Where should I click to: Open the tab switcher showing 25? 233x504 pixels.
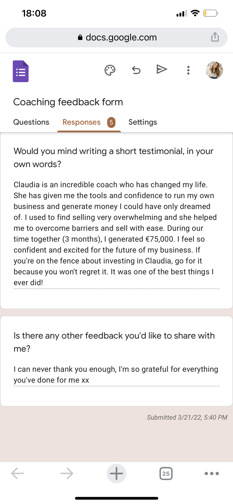(166, 473)
